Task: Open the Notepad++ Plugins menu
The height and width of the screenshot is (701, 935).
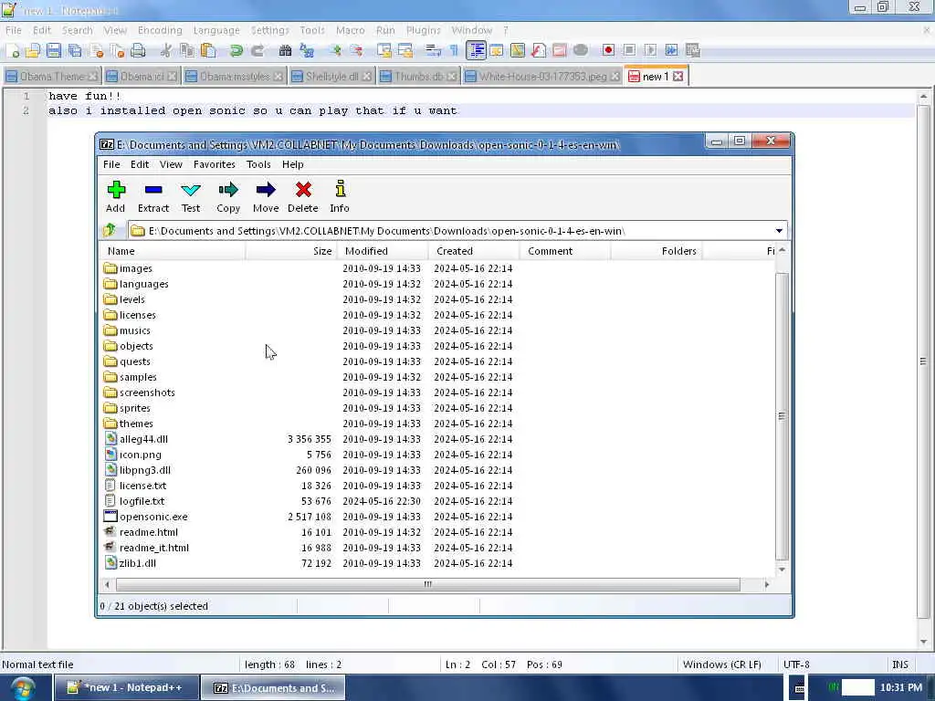Action: coord(424,30)
